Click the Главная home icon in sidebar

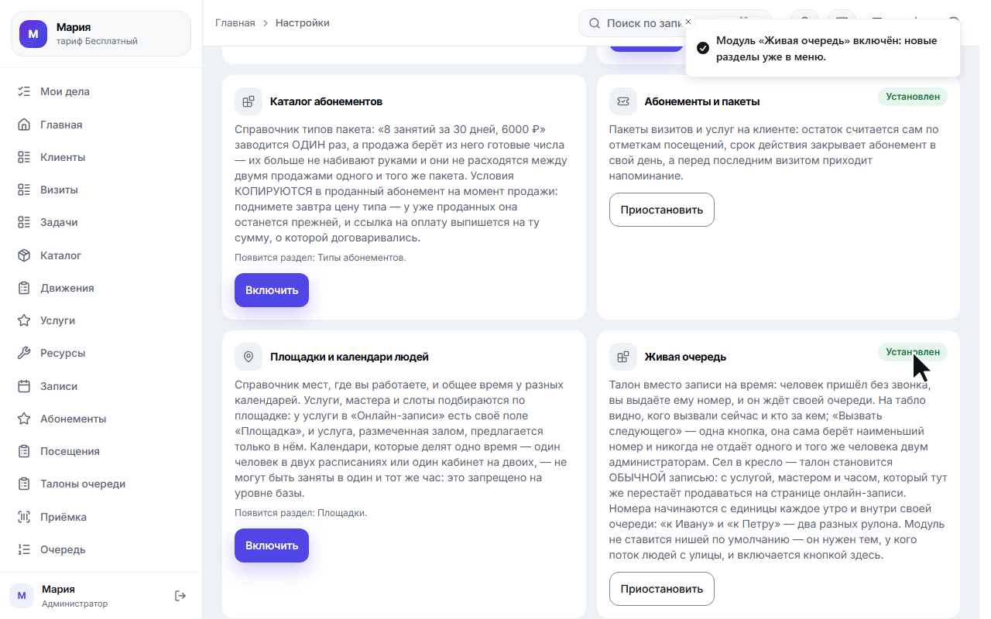coord(24,125)
